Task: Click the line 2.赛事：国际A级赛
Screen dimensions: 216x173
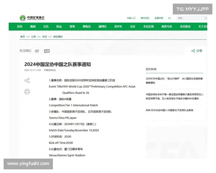Action: point(60,99)
